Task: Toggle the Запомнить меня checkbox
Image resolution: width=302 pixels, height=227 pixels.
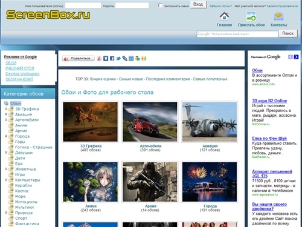Action: (160, 5)
